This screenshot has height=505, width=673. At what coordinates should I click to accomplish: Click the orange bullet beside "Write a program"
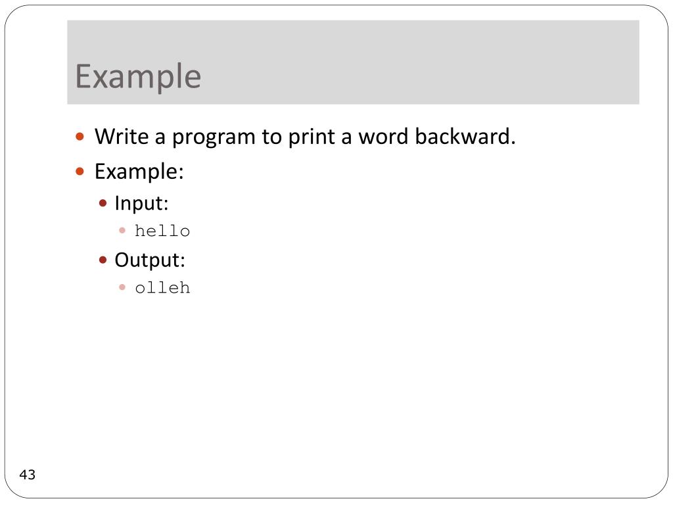click(x=80, y=137)
